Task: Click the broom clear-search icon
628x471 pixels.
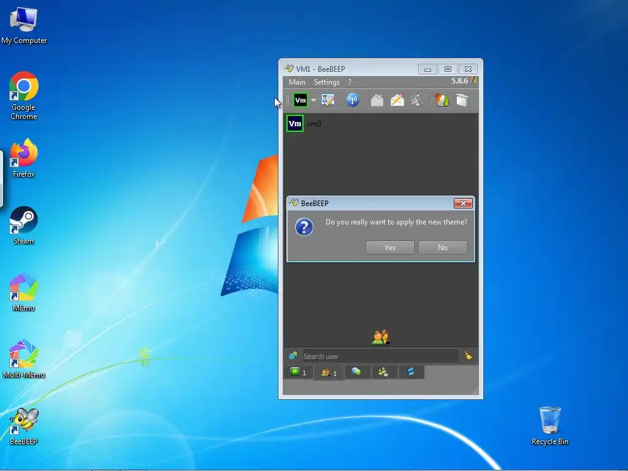Action: pos(468,356)
